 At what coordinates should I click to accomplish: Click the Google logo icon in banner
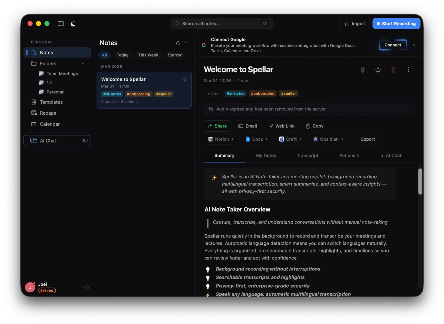204,45
